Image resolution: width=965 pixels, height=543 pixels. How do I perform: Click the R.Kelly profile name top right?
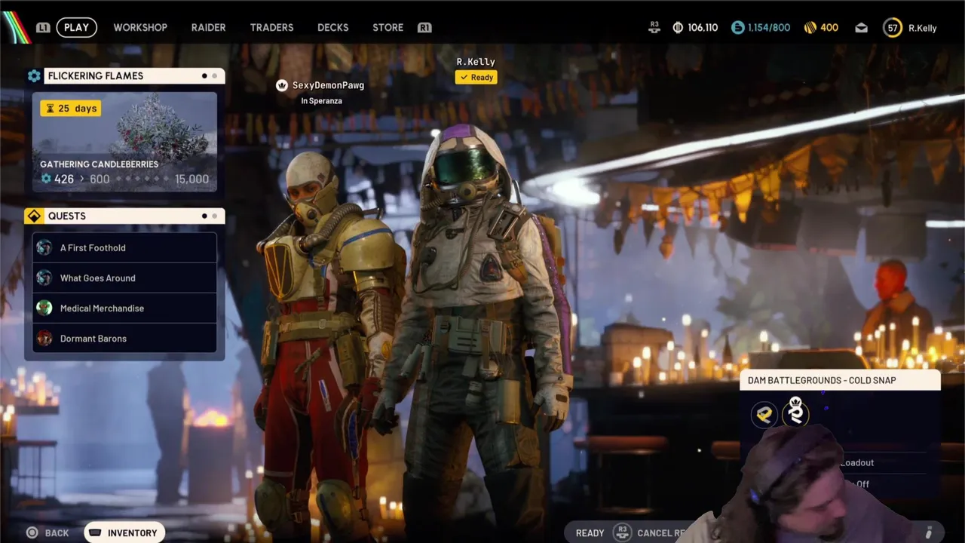click(x=923, y=28)
